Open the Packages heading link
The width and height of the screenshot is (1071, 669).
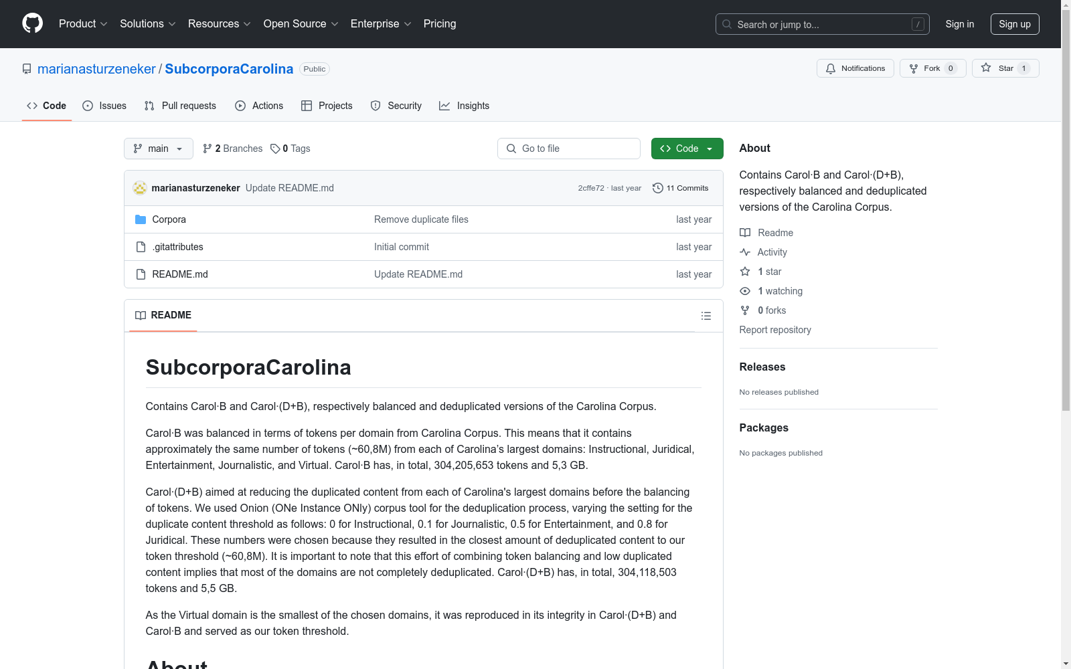click(x=764, y=427)
